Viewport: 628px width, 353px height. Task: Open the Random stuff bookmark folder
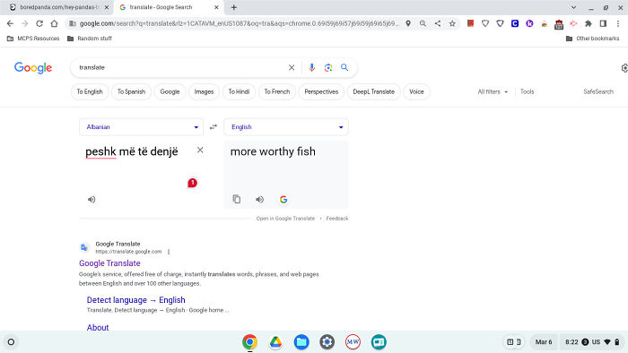point(90,39)
